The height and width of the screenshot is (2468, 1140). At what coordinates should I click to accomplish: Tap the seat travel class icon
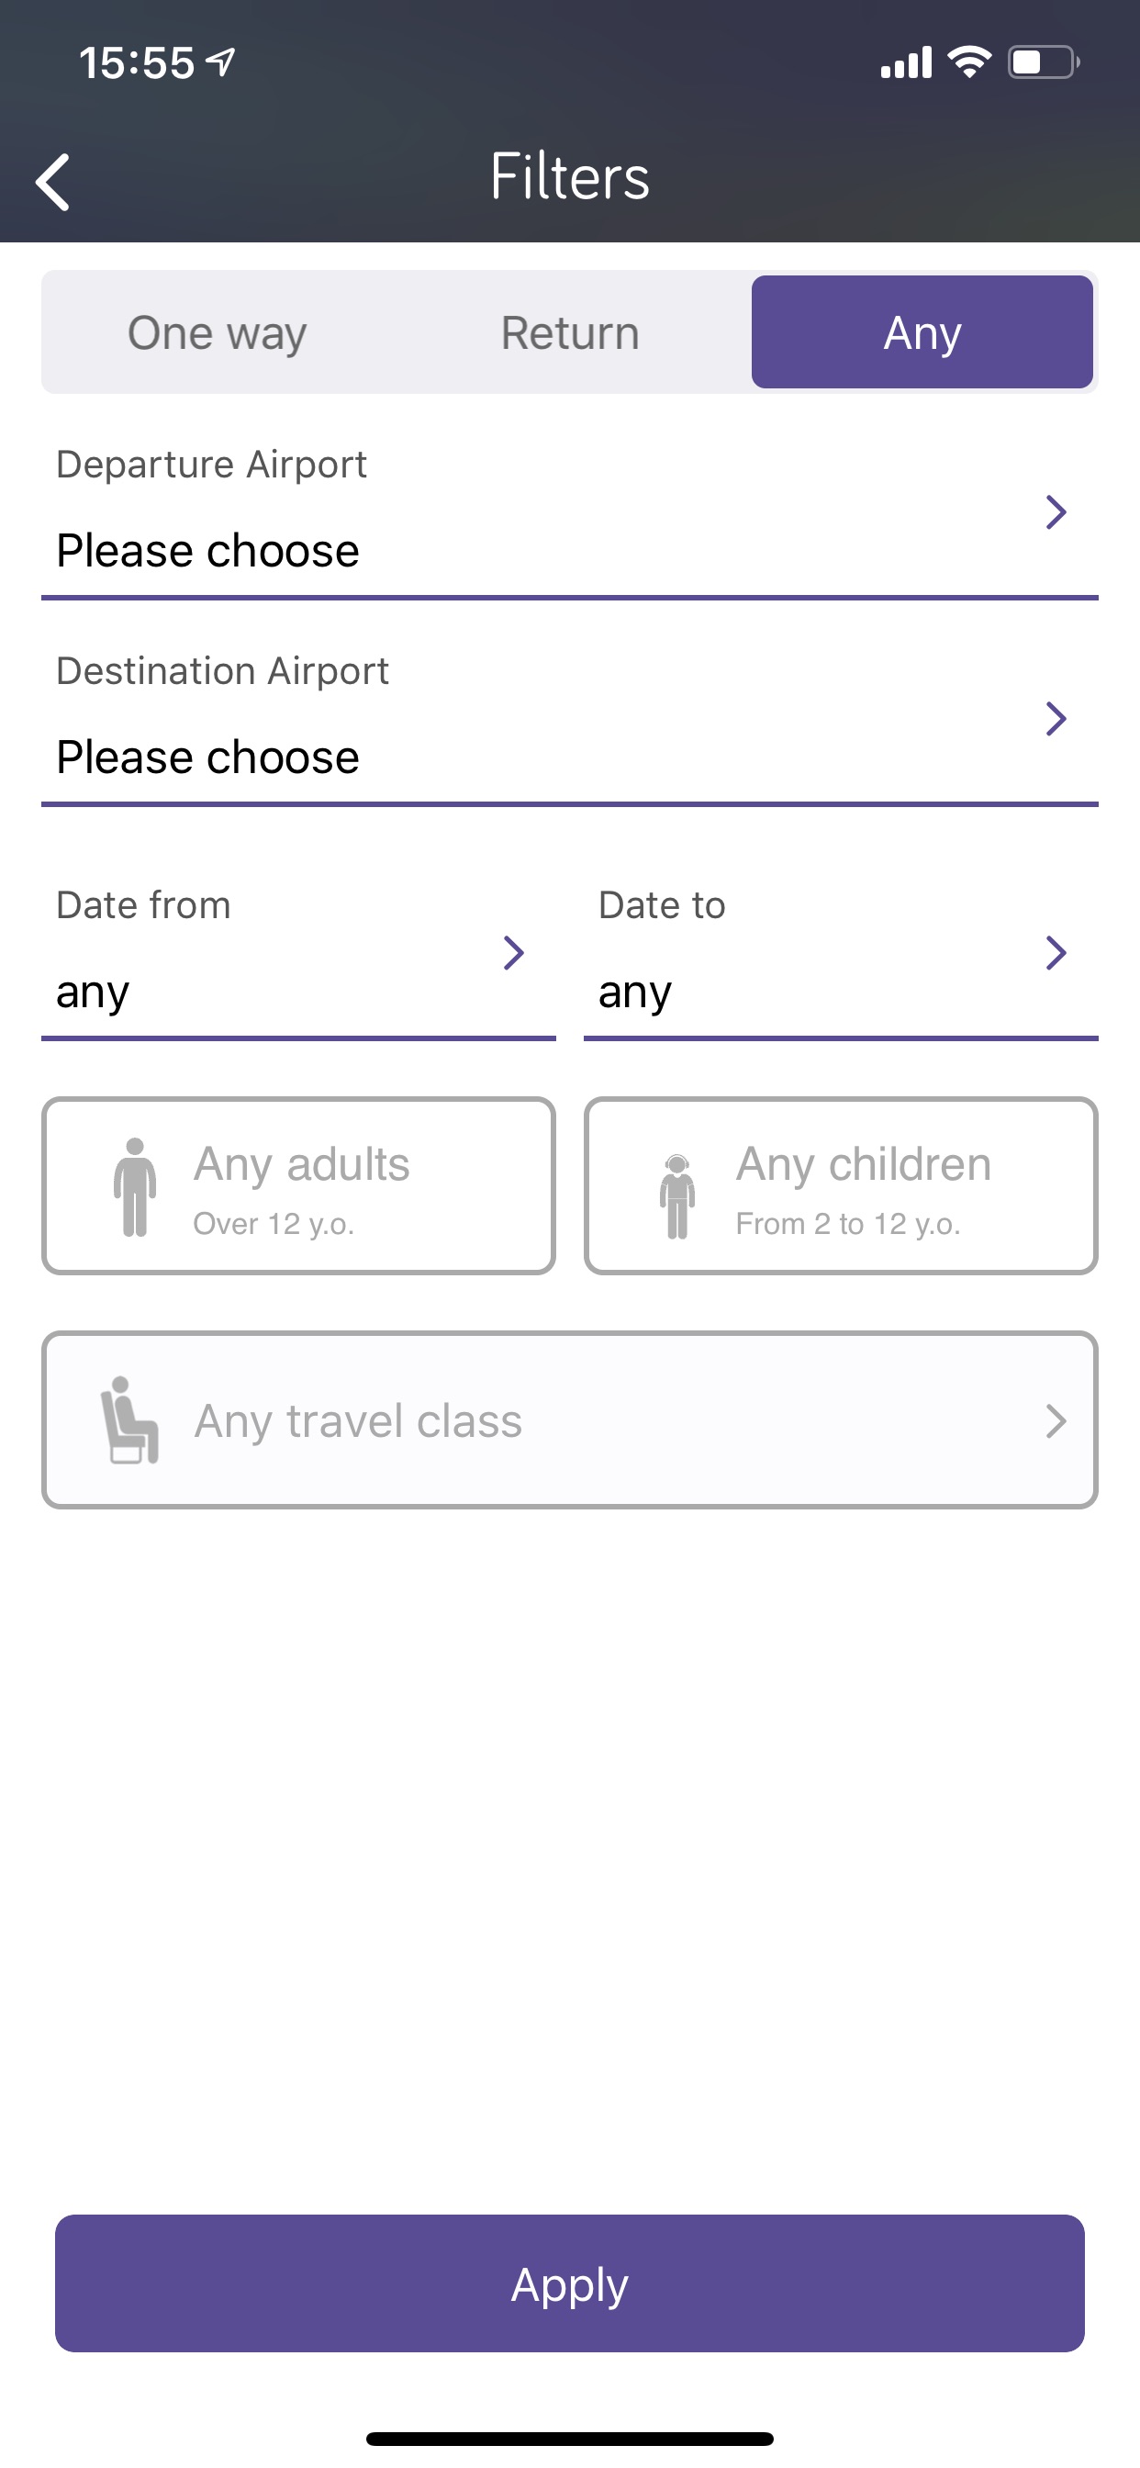129,1419
